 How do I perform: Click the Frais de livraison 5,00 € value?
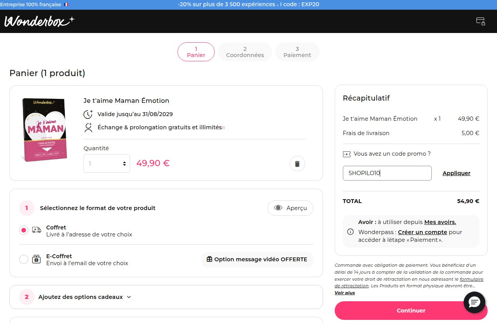coord(471,133)
